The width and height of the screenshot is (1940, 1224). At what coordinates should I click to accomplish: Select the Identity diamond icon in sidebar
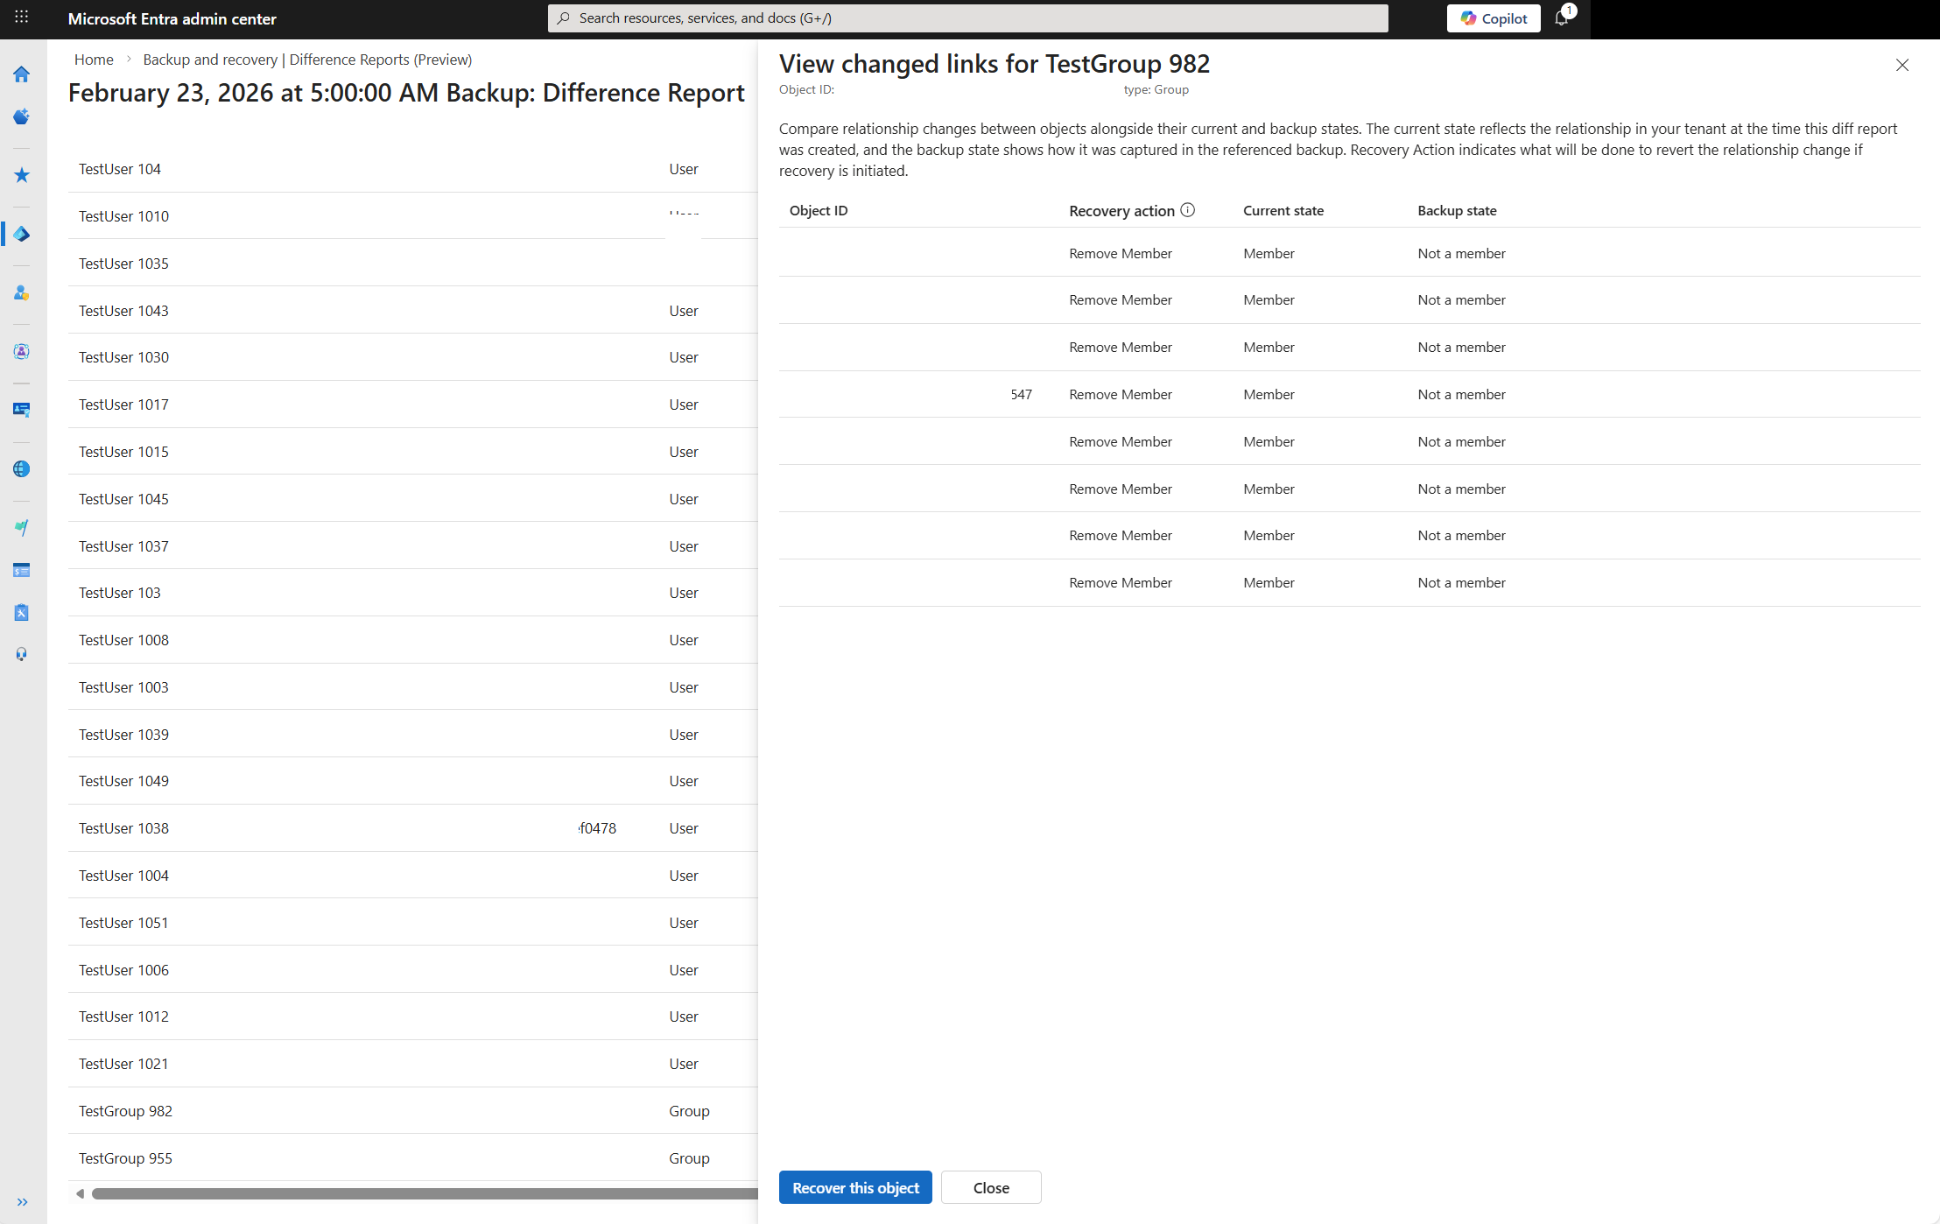pos(21,235)
